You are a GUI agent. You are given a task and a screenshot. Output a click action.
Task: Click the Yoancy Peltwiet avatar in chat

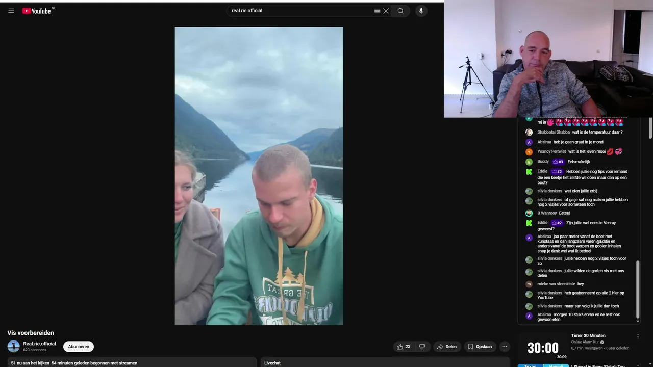click(529, 152)
